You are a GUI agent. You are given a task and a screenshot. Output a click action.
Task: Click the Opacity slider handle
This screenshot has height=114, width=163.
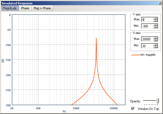tap(158, 101)
